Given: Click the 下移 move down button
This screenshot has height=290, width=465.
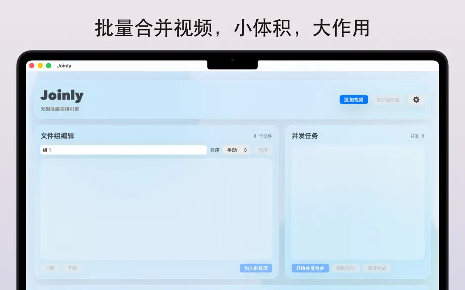Looking at the screenshot, I should pos(72,268).
